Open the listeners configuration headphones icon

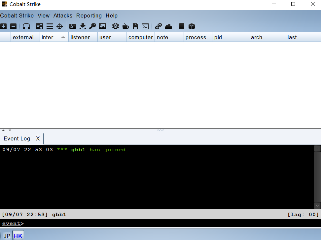(x=26, y=26)
